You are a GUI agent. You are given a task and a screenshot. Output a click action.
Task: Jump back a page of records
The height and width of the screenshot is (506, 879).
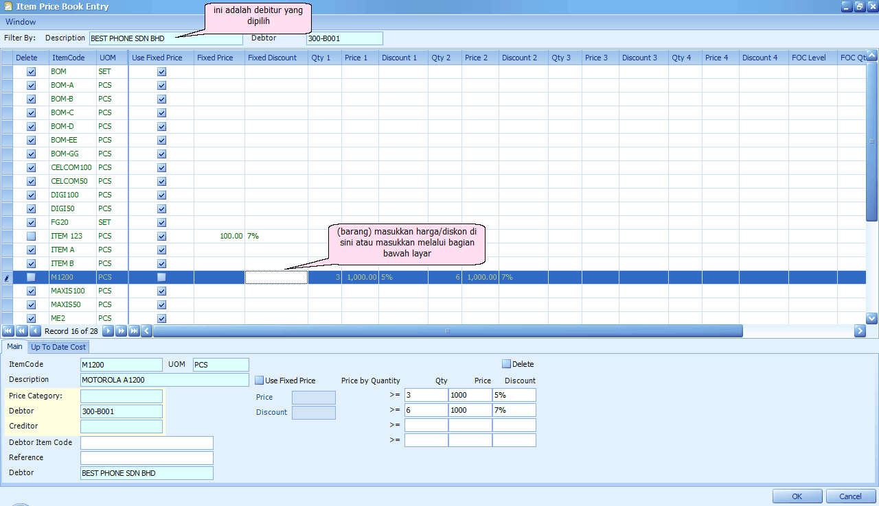click(x=21, y=331)
